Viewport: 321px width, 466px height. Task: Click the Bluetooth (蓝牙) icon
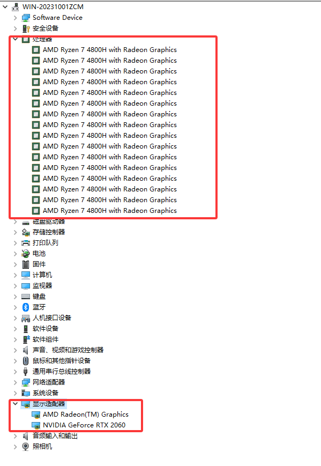pyautogui.click(x=26, y=307)
